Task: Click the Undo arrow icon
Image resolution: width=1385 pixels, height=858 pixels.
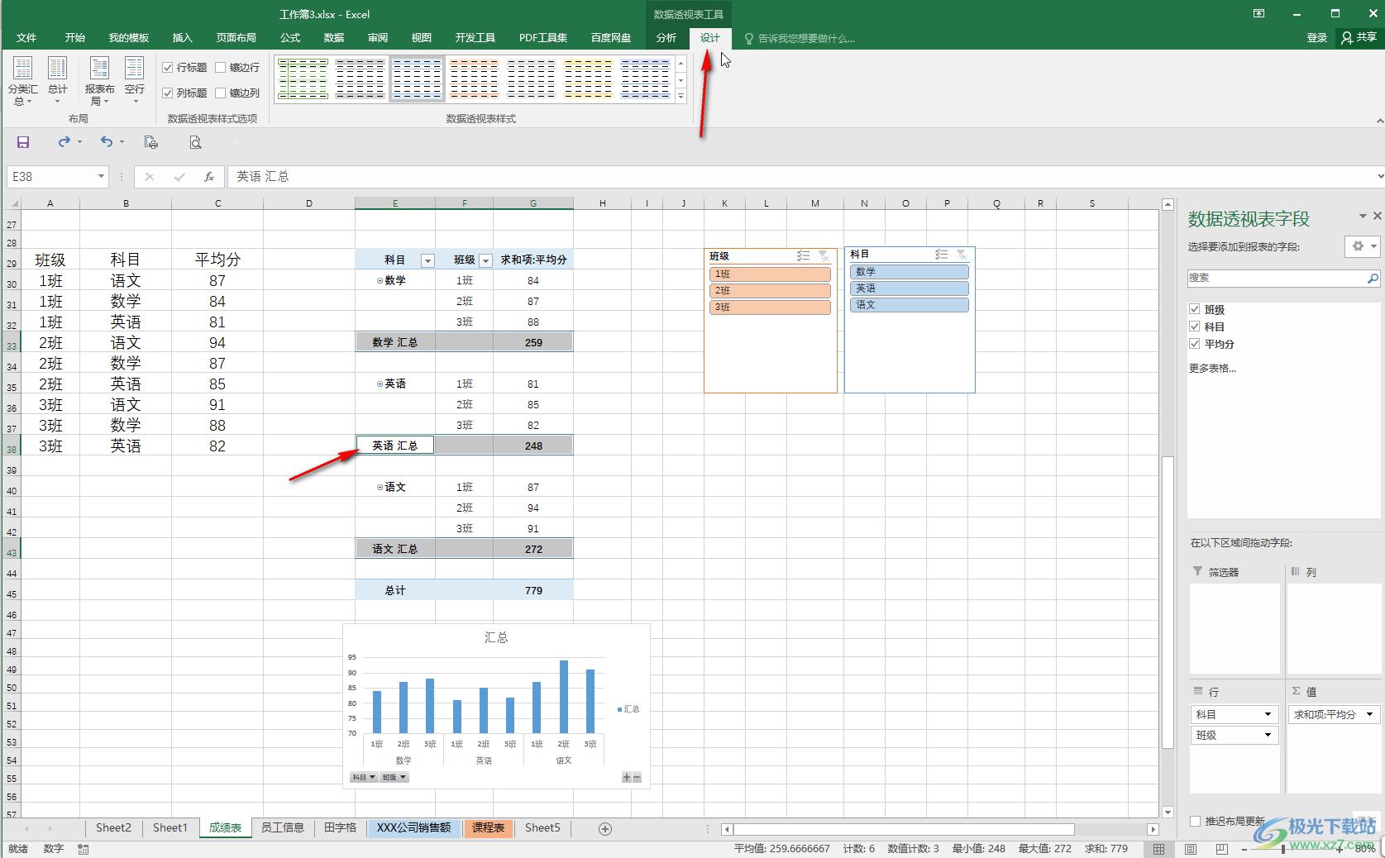Action: click(107, 142)
